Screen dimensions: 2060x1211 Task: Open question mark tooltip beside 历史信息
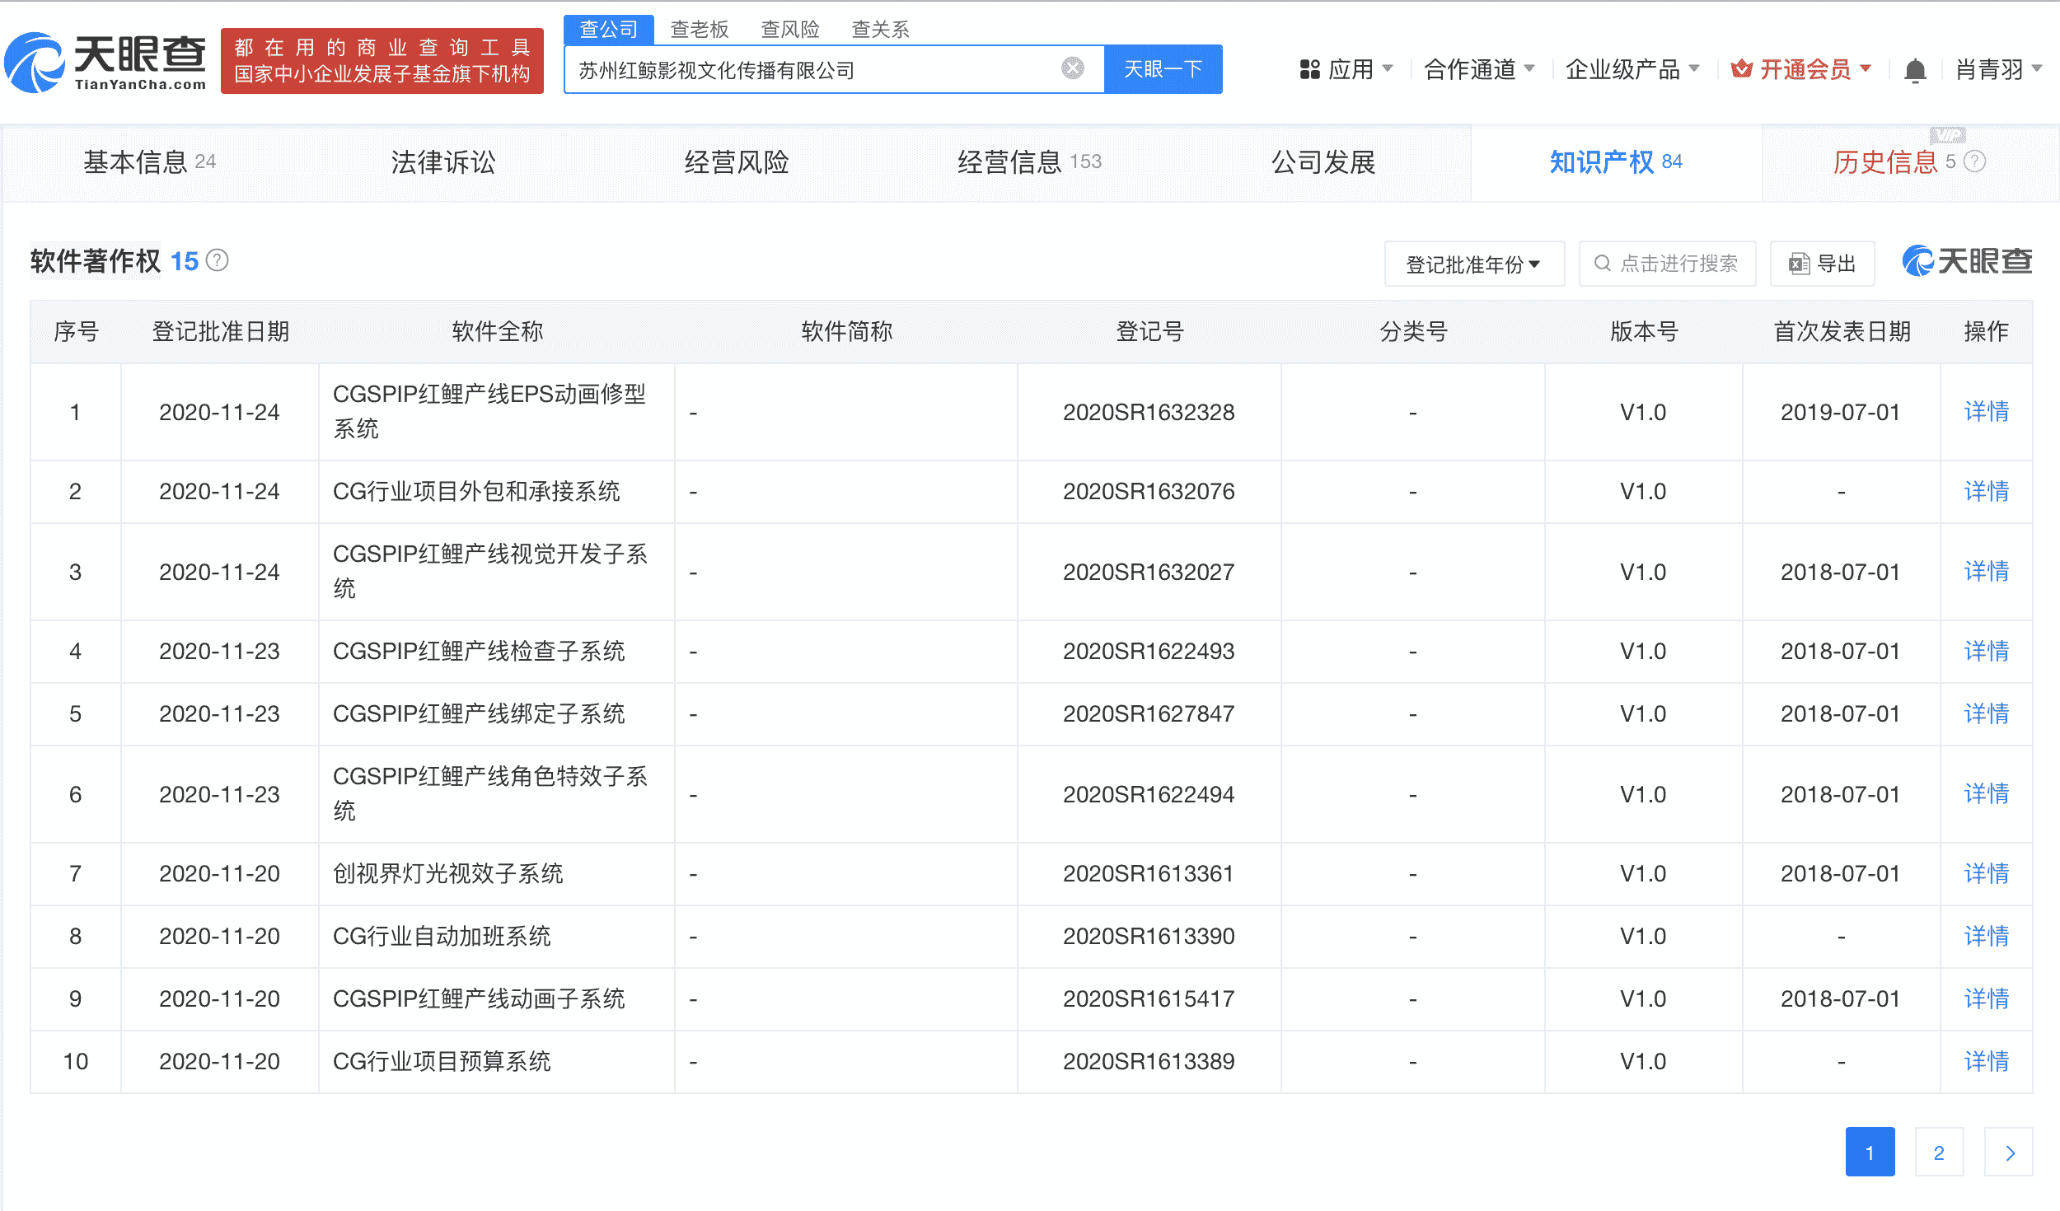tap(1973, 162)
